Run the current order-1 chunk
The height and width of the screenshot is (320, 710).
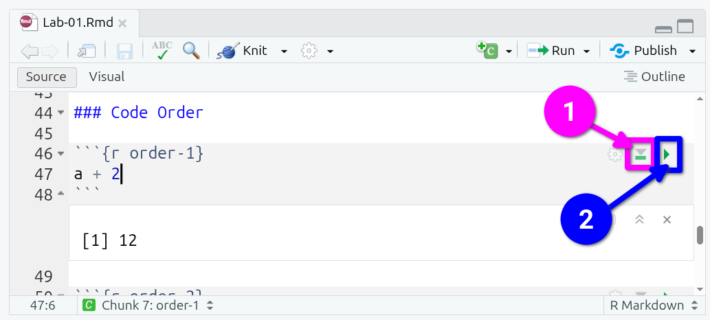pos(666,156)
